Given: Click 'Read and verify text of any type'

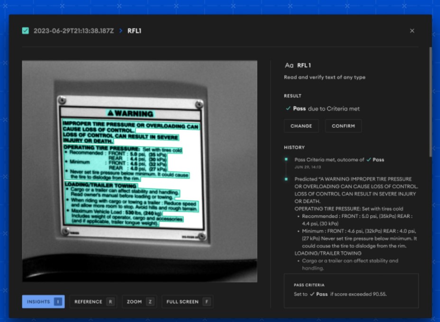Looking at the screenshot, I should click(x=325, y=77).
